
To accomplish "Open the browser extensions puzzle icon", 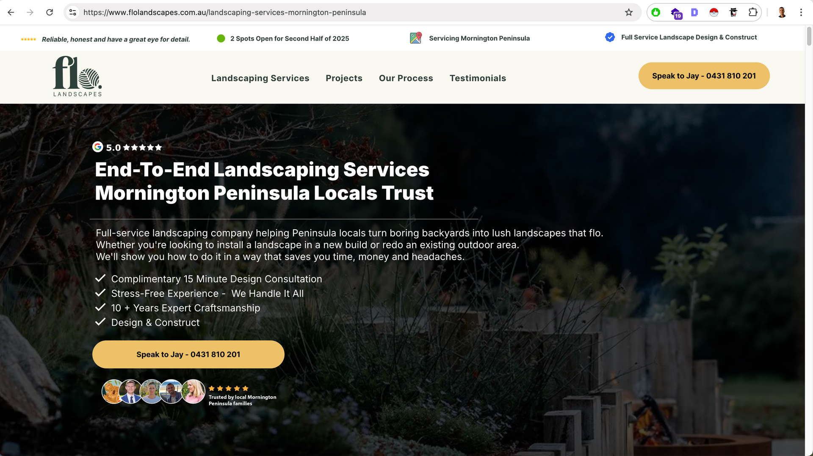I will point(753,12).
